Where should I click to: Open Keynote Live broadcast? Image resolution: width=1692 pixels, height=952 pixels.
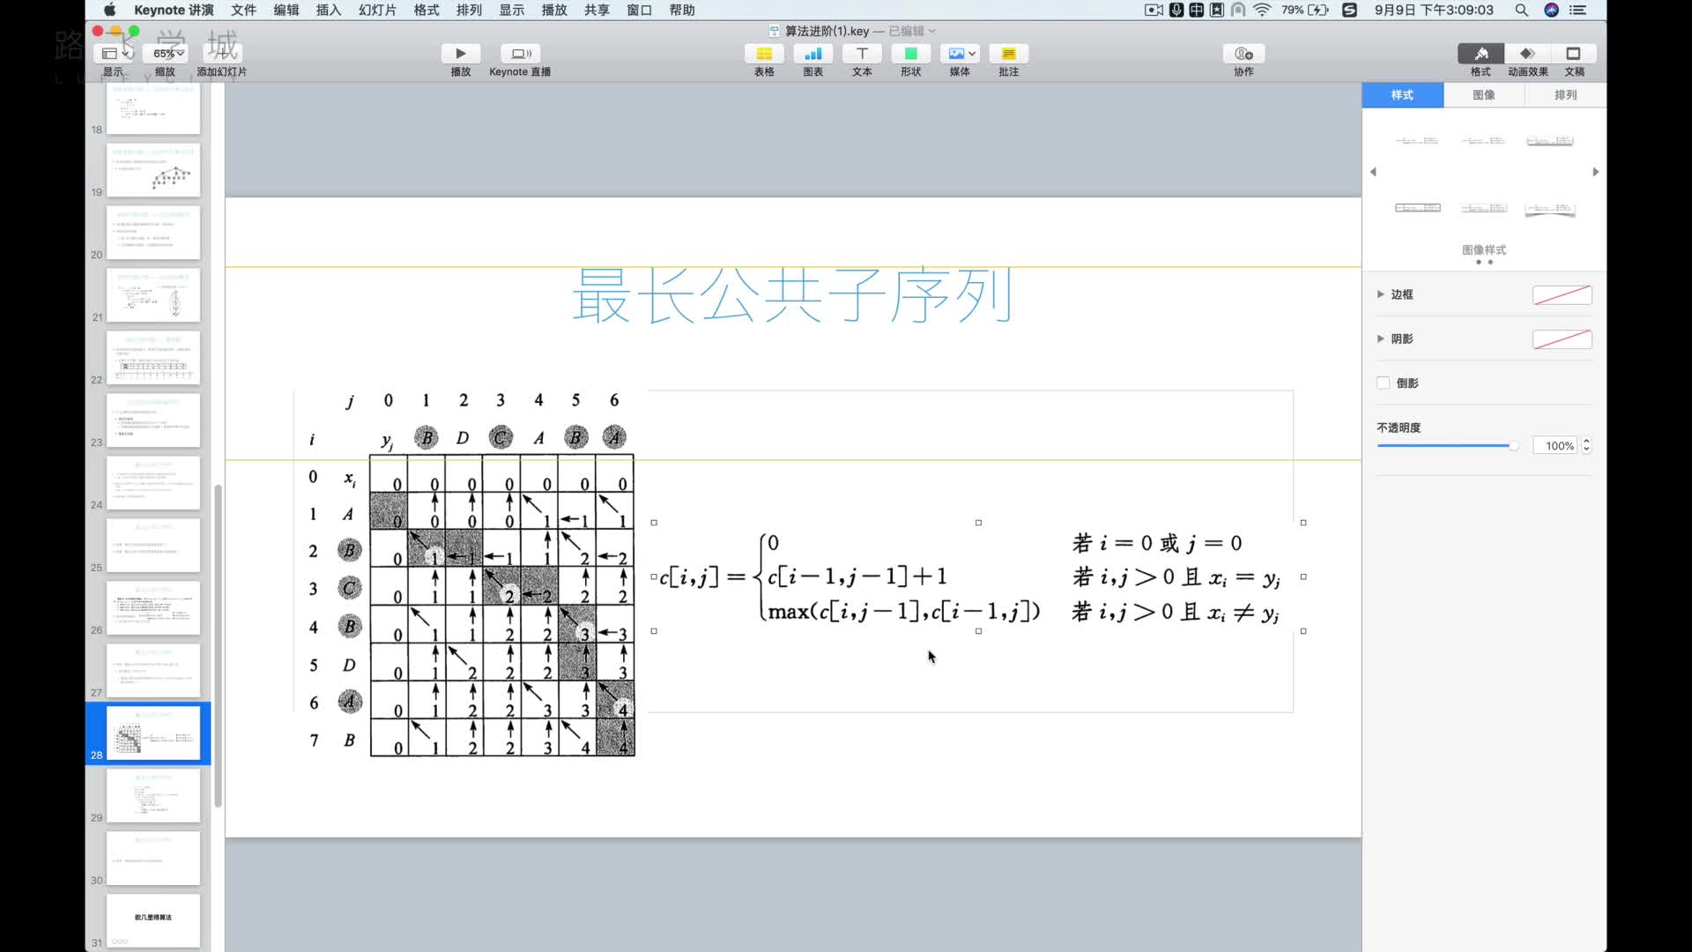point(520,54)
